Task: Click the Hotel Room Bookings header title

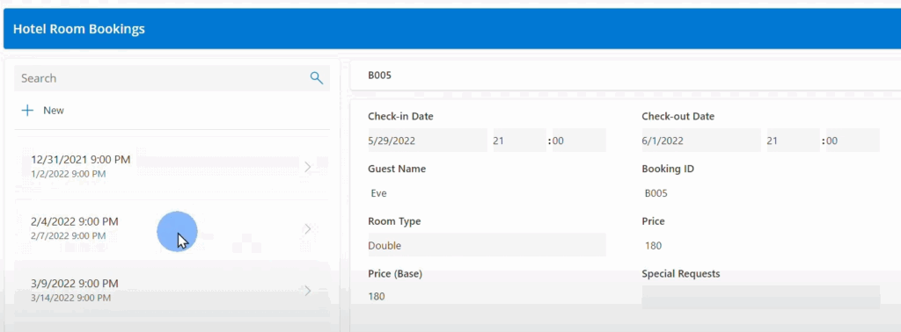Action: click(78, 29)
